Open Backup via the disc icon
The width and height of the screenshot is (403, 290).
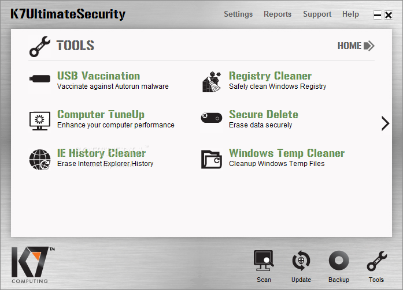[x=339, y=261]
